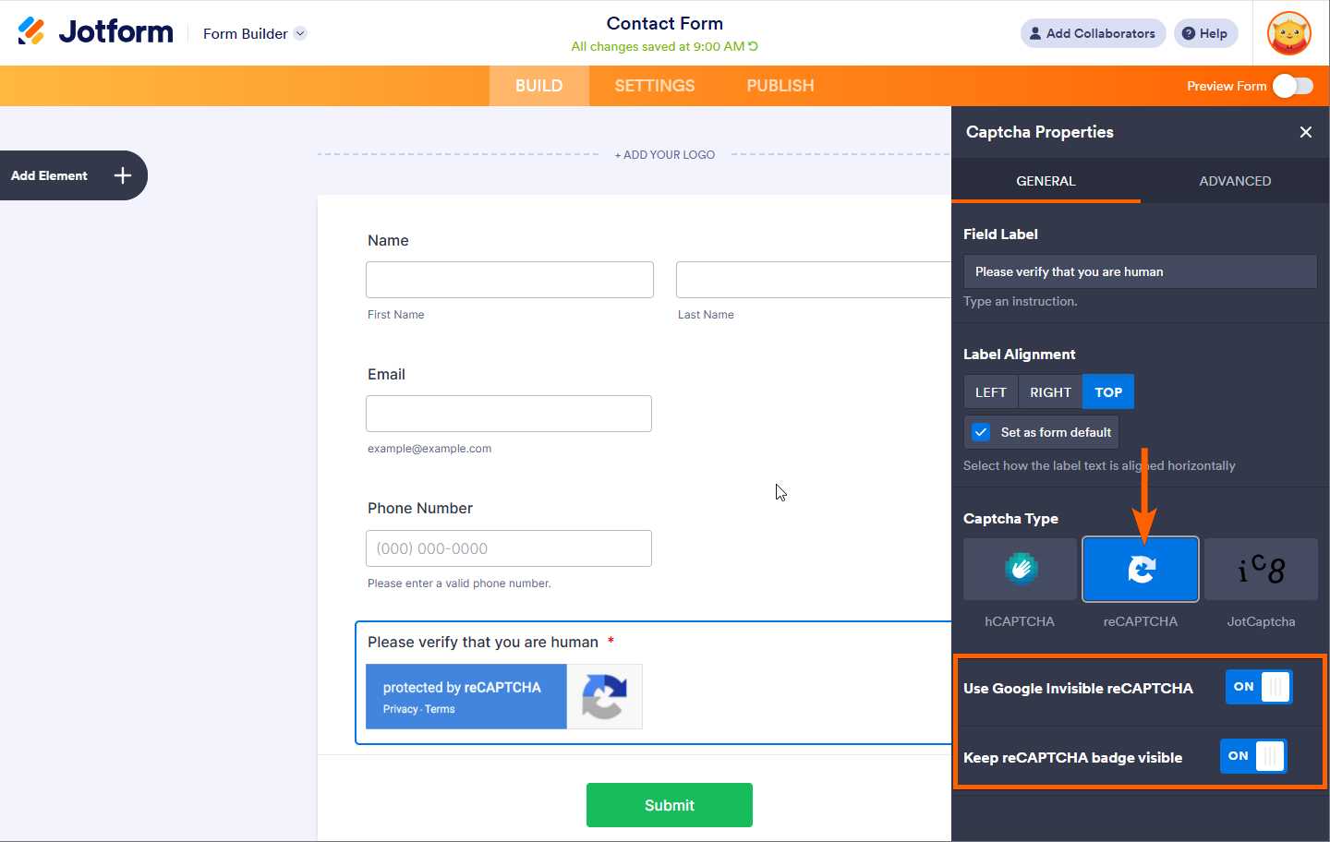This screenshot has width=1330, height=842.
Task: Click the 'Last Name' sublabel text
Action: pos(706,315)
